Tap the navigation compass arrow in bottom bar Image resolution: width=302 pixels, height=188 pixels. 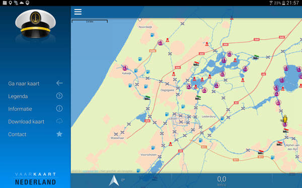[114, 180]
